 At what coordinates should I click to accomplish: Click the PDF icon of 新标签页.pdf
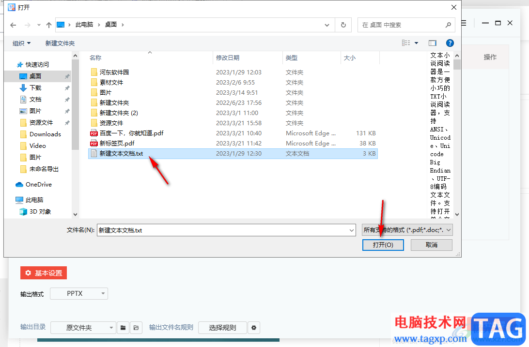(x=94, y=144)
